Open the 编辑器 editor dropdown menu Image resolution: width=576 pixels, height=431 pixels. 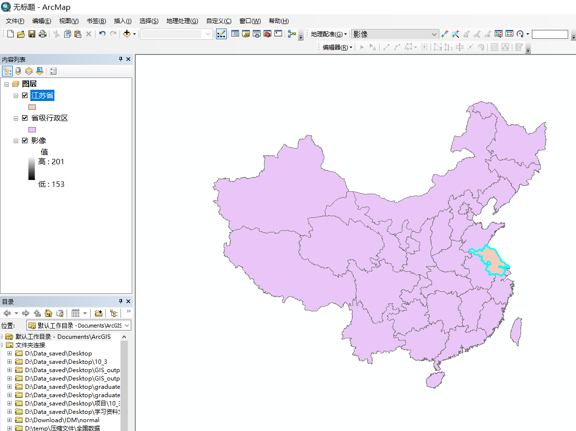(336, 47)
